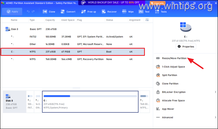Click the Redo arrow icon
The height and width of the screenshot is (129, 218).
coord(34,12)
